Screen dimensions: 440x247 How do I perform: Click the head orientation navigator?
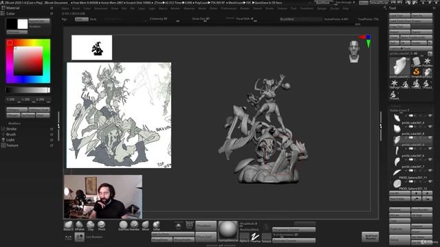click(x=354, y=51)
